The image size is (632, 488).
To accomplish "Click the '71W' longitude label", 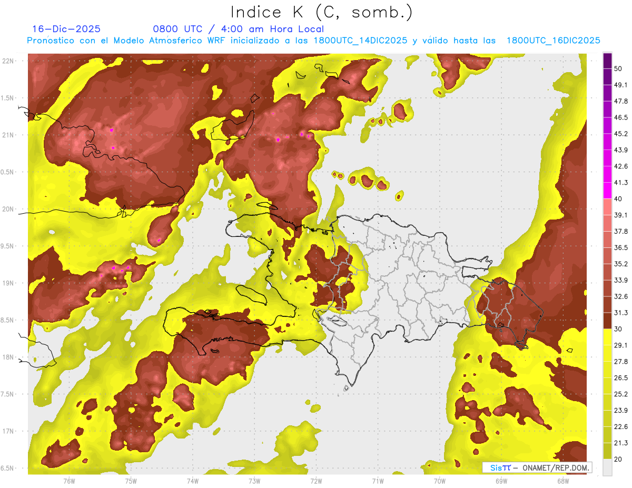I will click(378, 481).
